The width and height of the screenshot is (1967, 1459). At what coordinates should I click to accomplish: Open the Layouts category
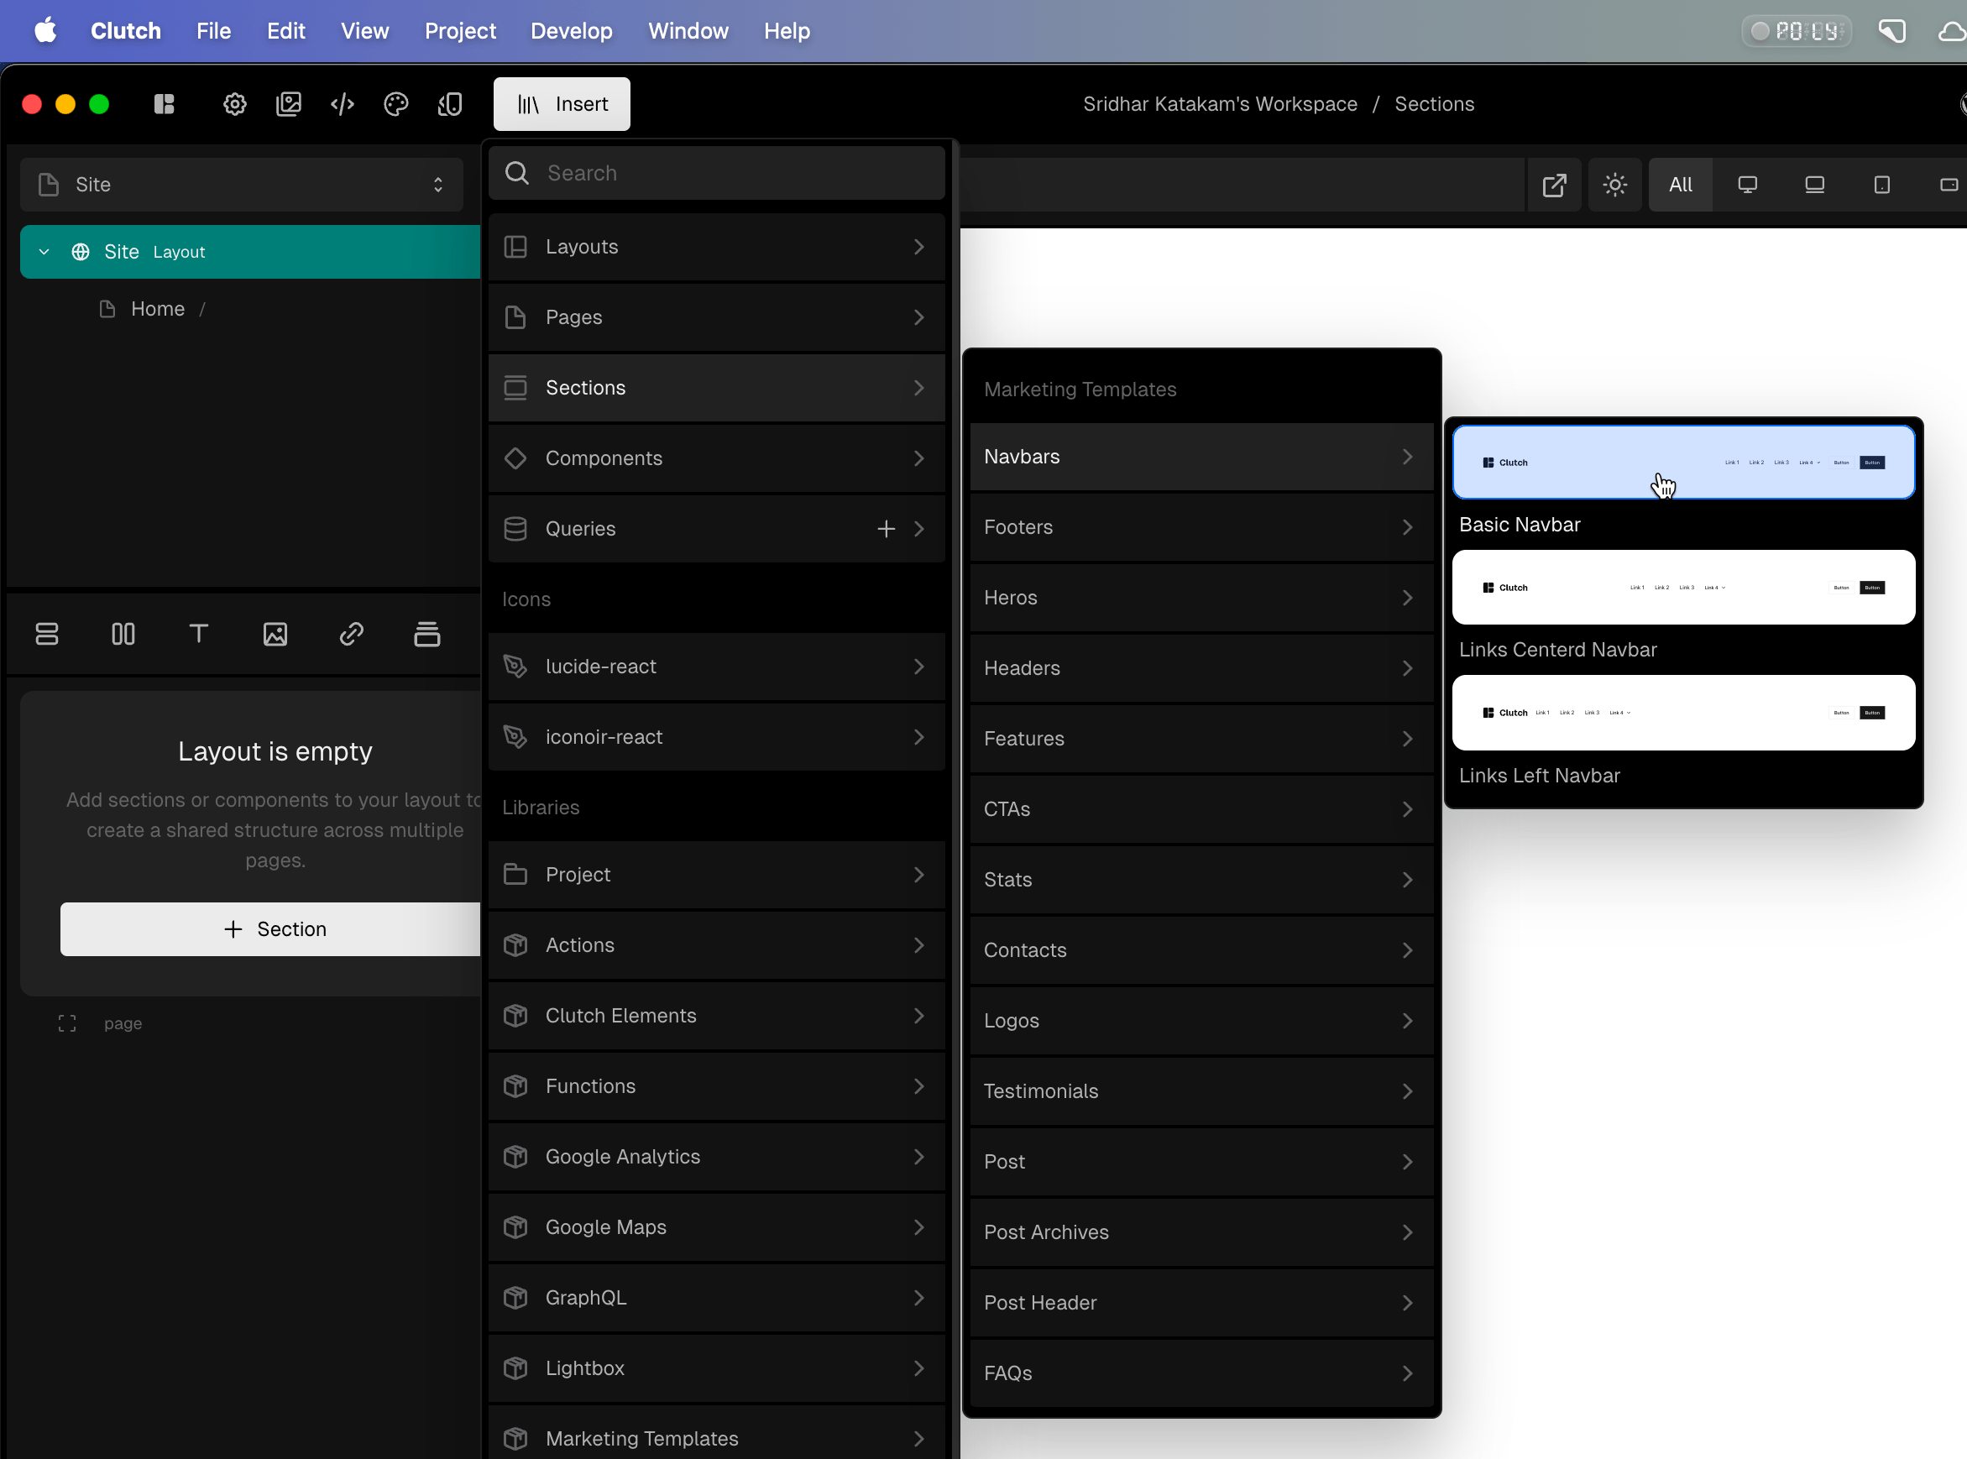coord(716,247)
